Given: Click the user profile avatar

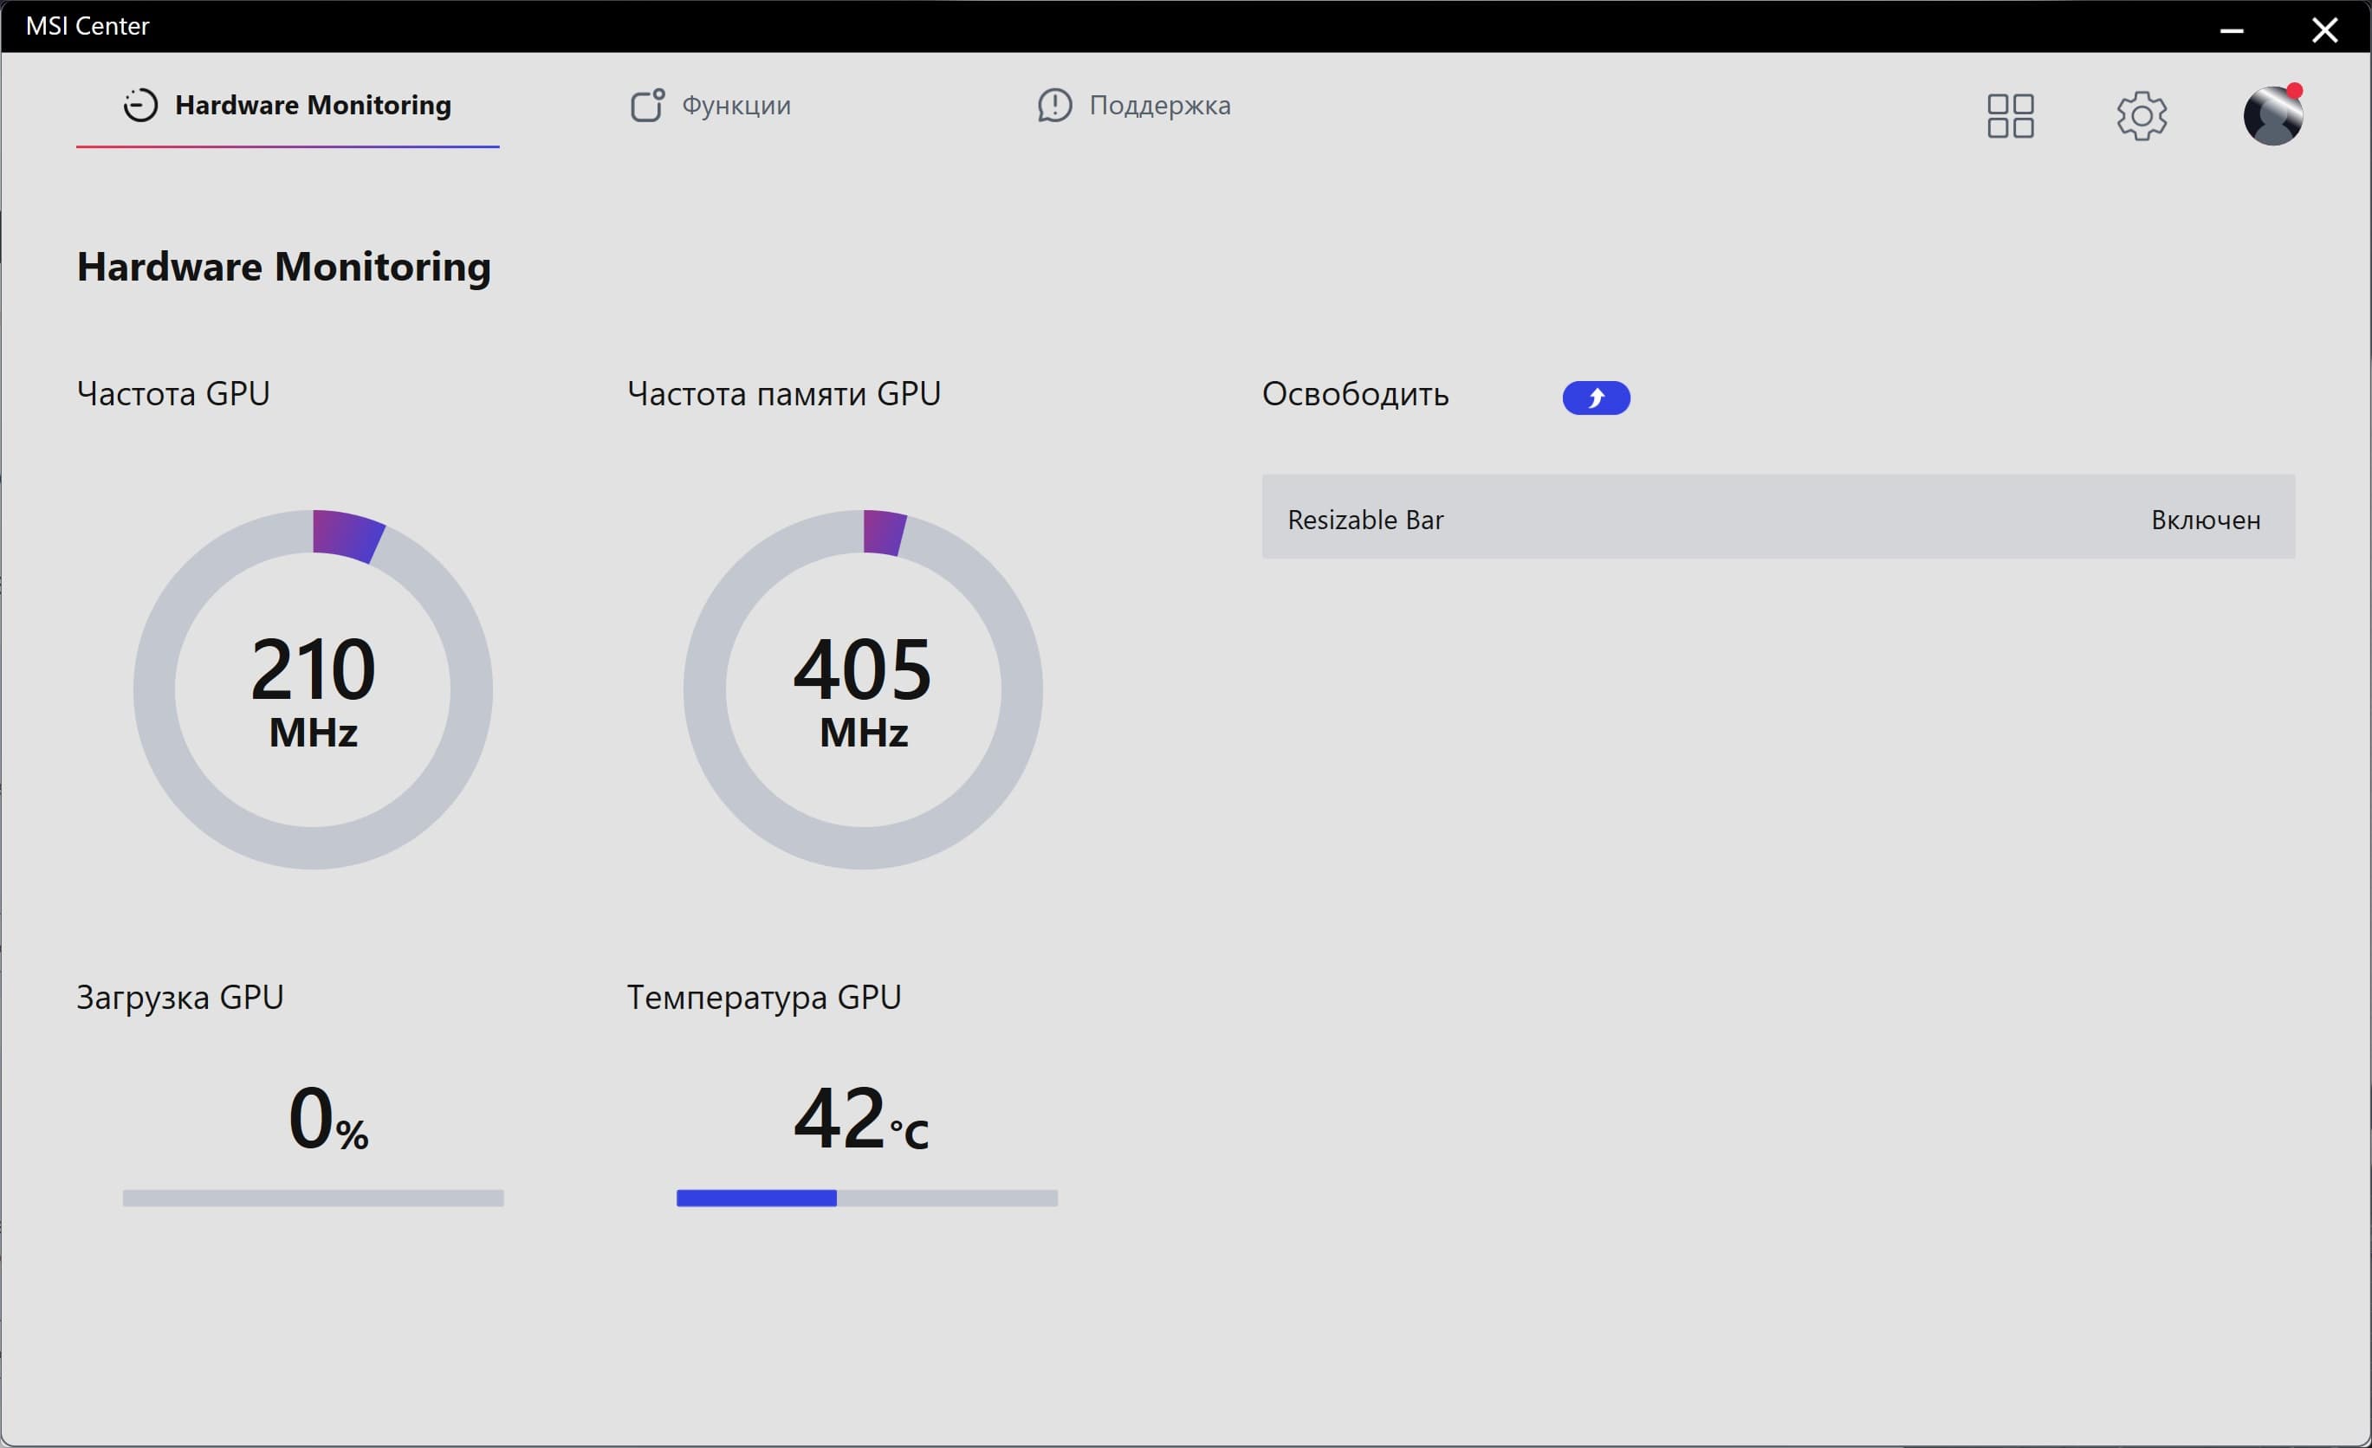Looking at the screenshot, I should point(2272,115).
